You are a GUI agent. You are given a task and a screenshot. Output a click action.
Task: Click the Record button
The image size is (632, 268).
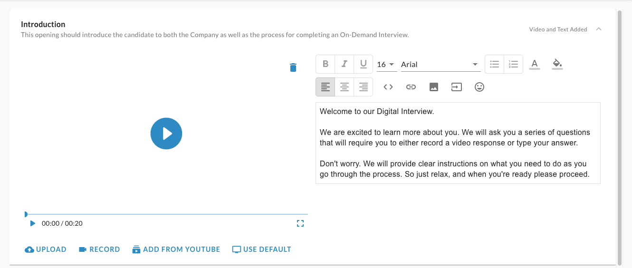tap(99, 249)
